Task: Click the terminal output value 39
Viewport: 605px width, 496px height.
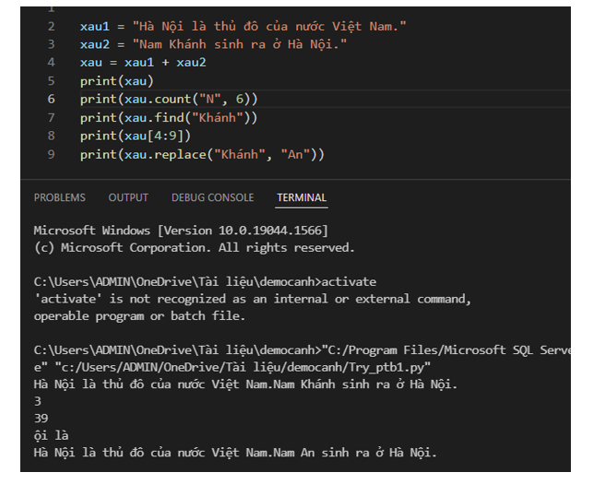Action: coord(41,419)
